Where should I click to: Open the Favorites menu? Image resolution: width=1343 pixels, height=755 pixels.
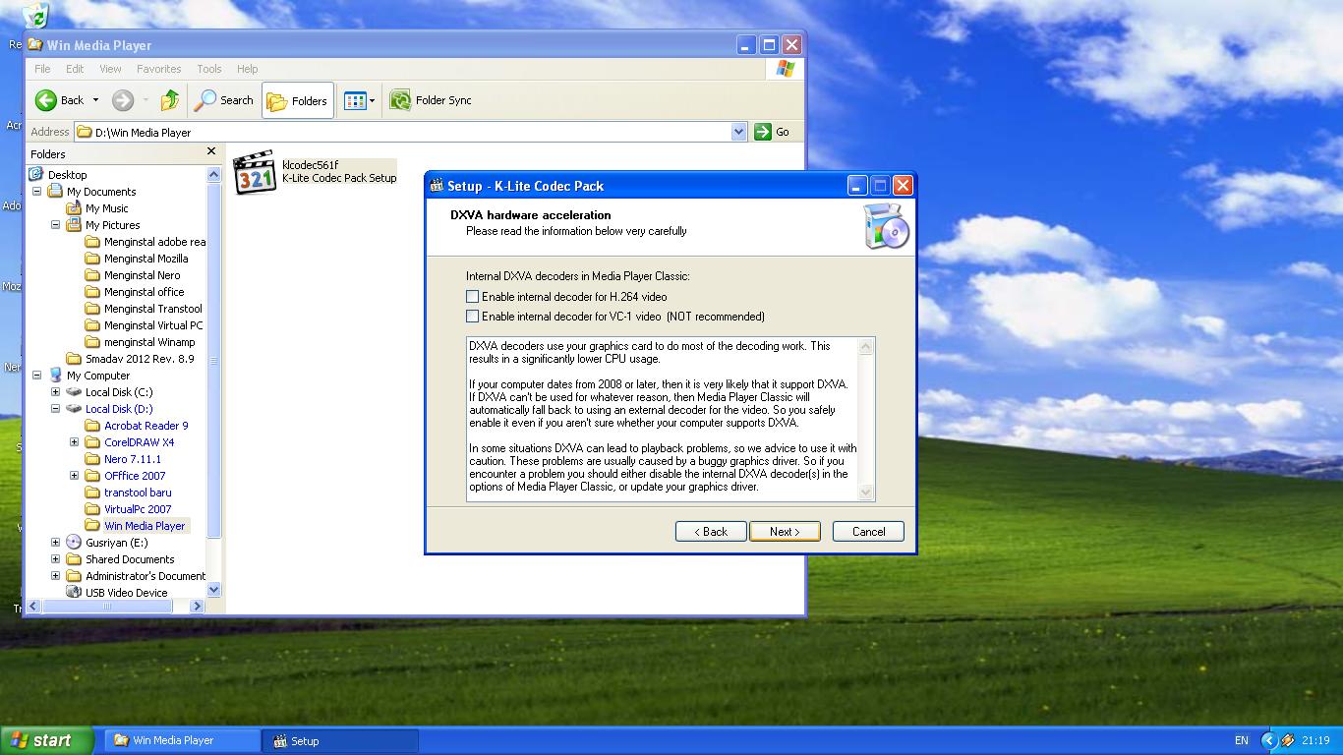click(158, 69)
